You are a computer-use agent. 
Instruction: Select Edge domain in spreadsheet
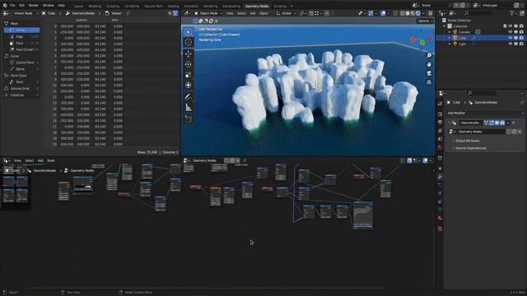(22, 36)
